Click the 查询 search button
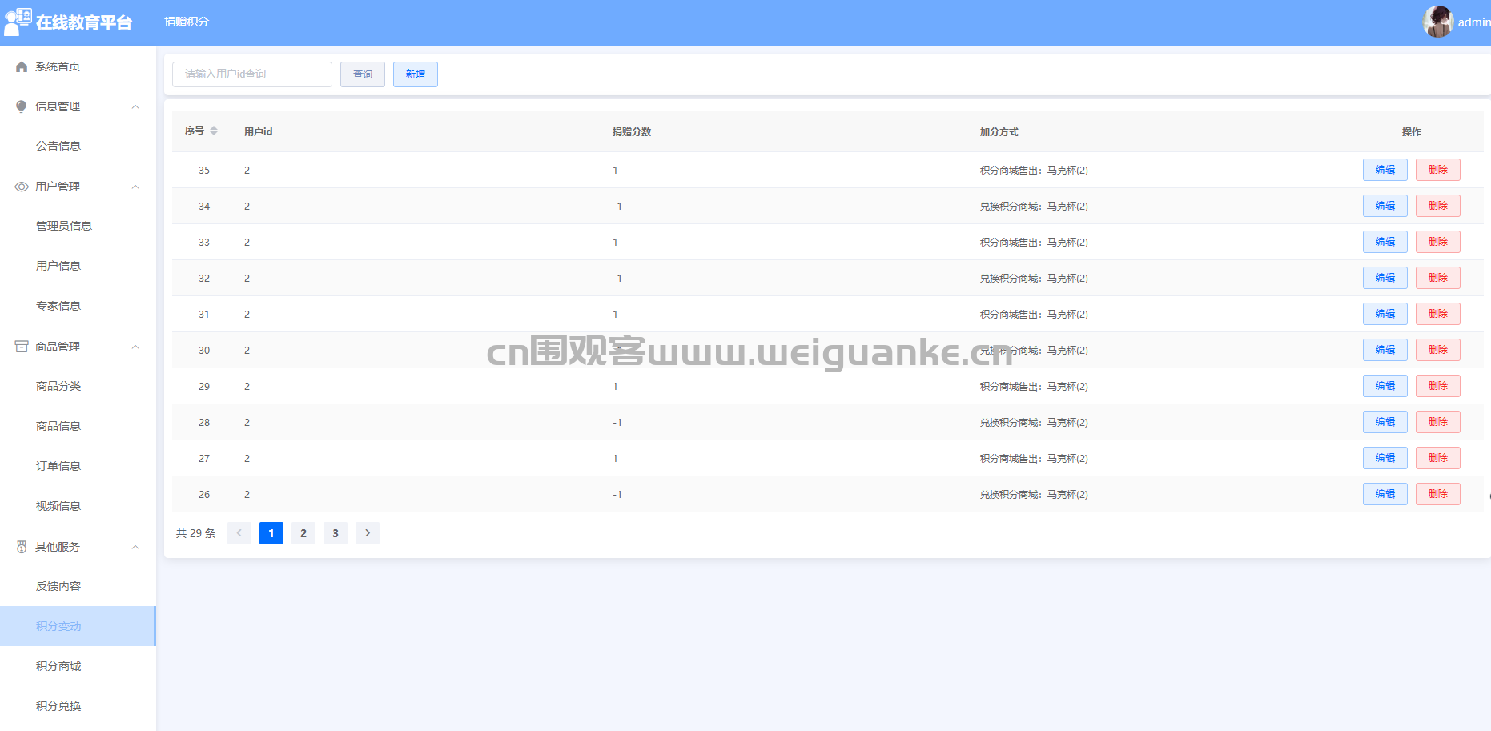 pos(363,74)
